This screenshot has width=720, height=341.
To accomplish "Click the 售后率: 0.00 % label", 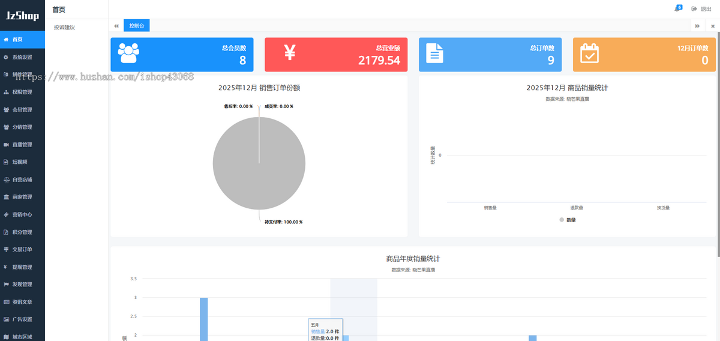I will [239, 106].
